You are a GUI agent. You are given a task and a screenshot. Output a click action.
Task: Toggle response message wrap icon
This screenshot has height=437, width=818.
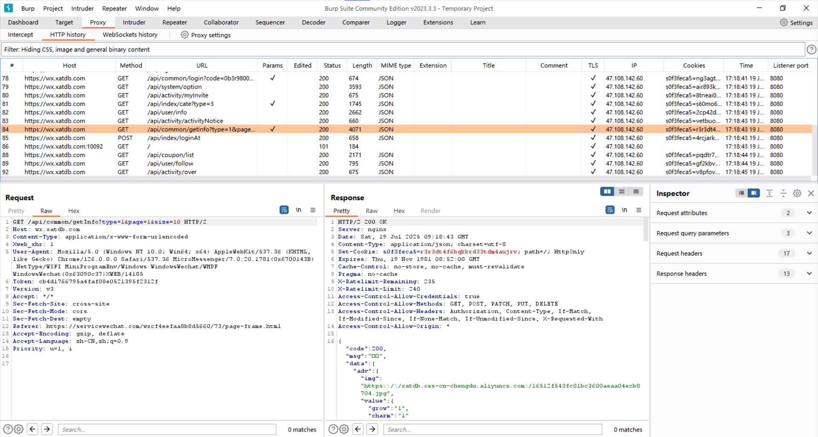[610, 210]
